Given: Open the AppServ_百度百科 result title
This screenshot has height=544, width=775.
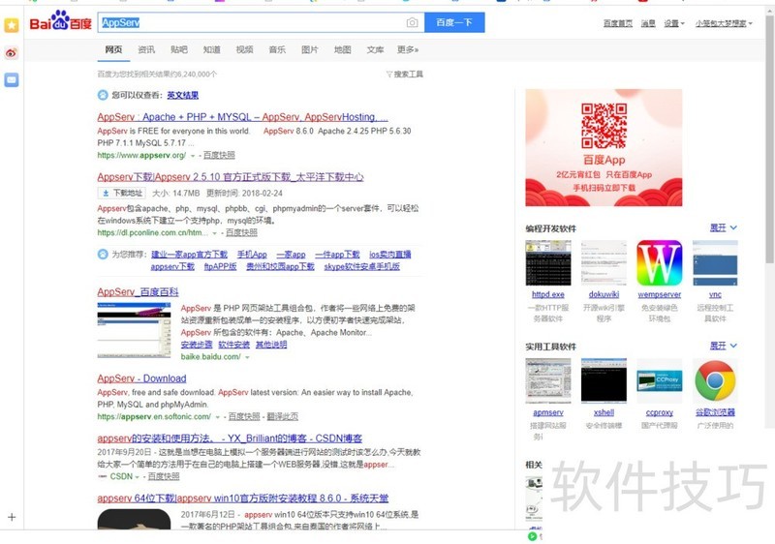Looking at the screenshot, I should pos(138,291).
